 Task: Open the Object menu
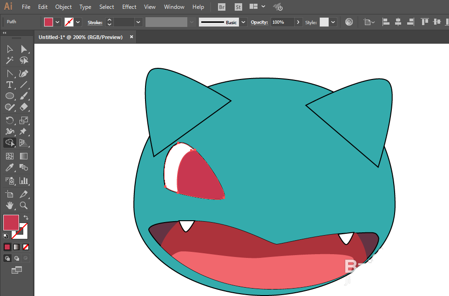[x=63, y=7]
